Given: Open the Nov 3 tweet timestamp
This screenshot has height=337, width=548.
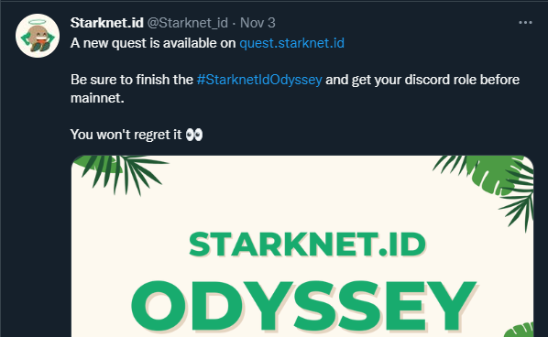Looking at the screenshot, I should (258, 23).
